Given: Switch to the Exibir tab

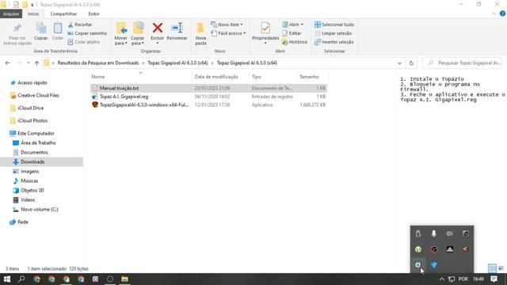Looking at the screenshot, I should click(x=93, y=14).
